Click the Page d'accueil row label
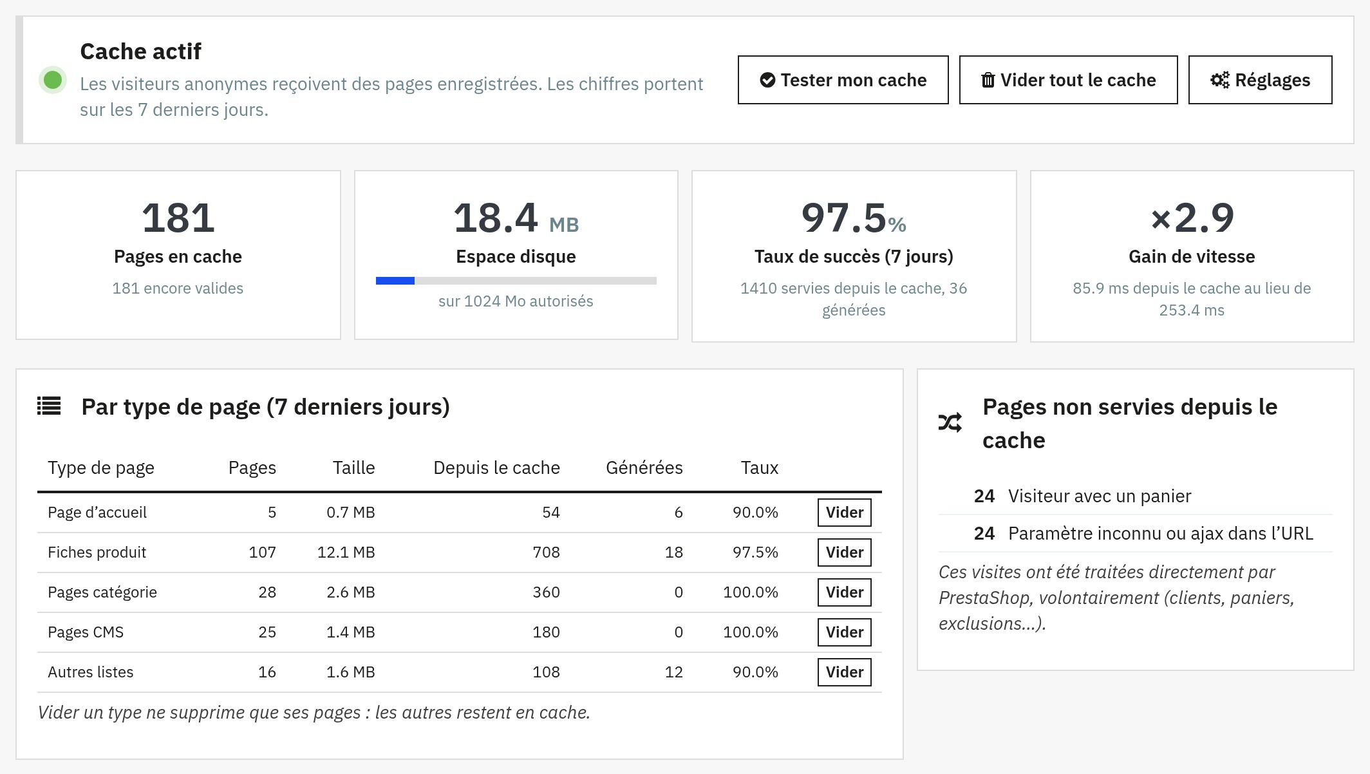1370x774 pixels. [97, 513]
